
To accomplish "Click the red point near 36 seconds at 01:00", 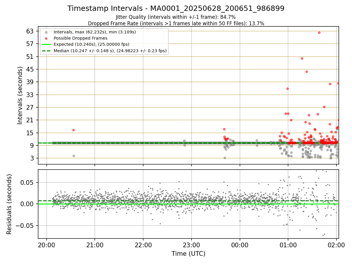I will [287, 89].
